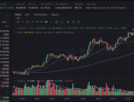This screenshot has height=102, width=134.
Task: Open chart display settings sliders icon
Action: pyautogui.click(x=73, y=22)
